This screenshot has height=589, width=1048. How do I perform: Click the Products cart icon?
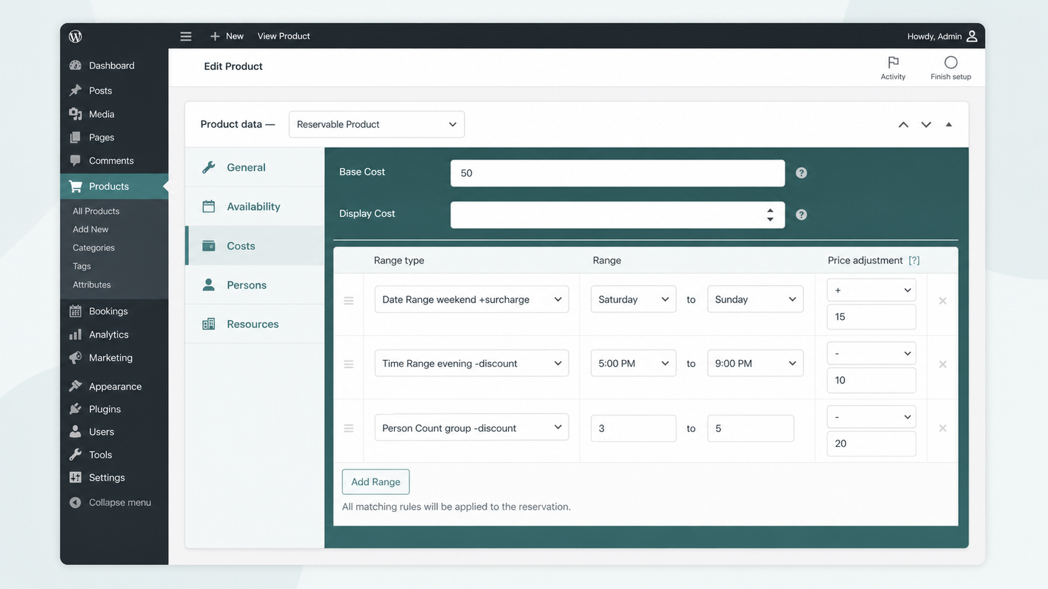pyautogui.click(x=75, y=187)
